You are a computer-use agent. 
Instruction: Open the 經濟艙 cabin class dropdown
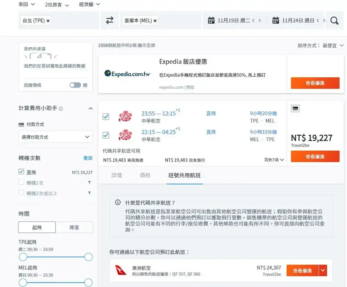90,4
